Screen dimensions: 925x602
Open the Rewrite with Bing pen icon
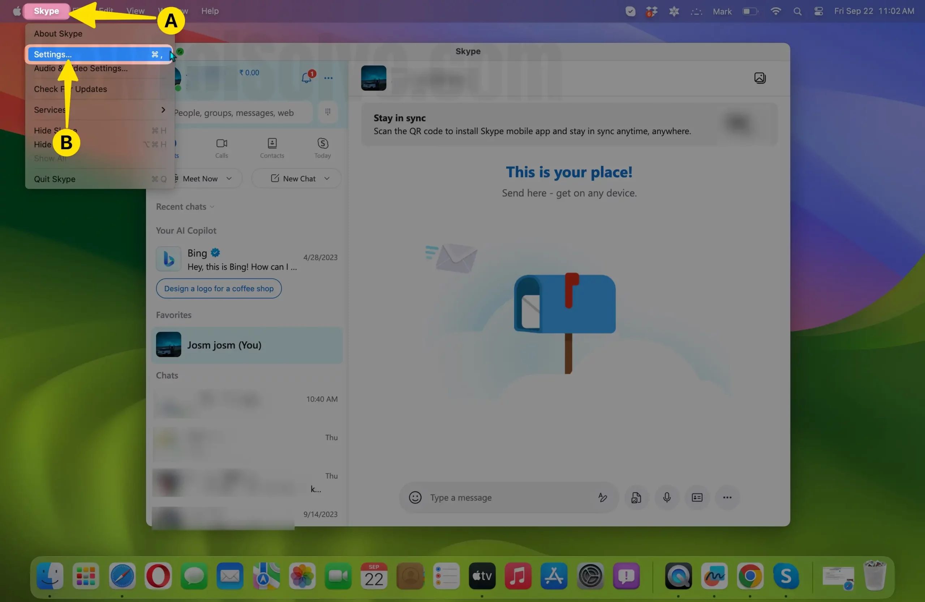[602, 498]
